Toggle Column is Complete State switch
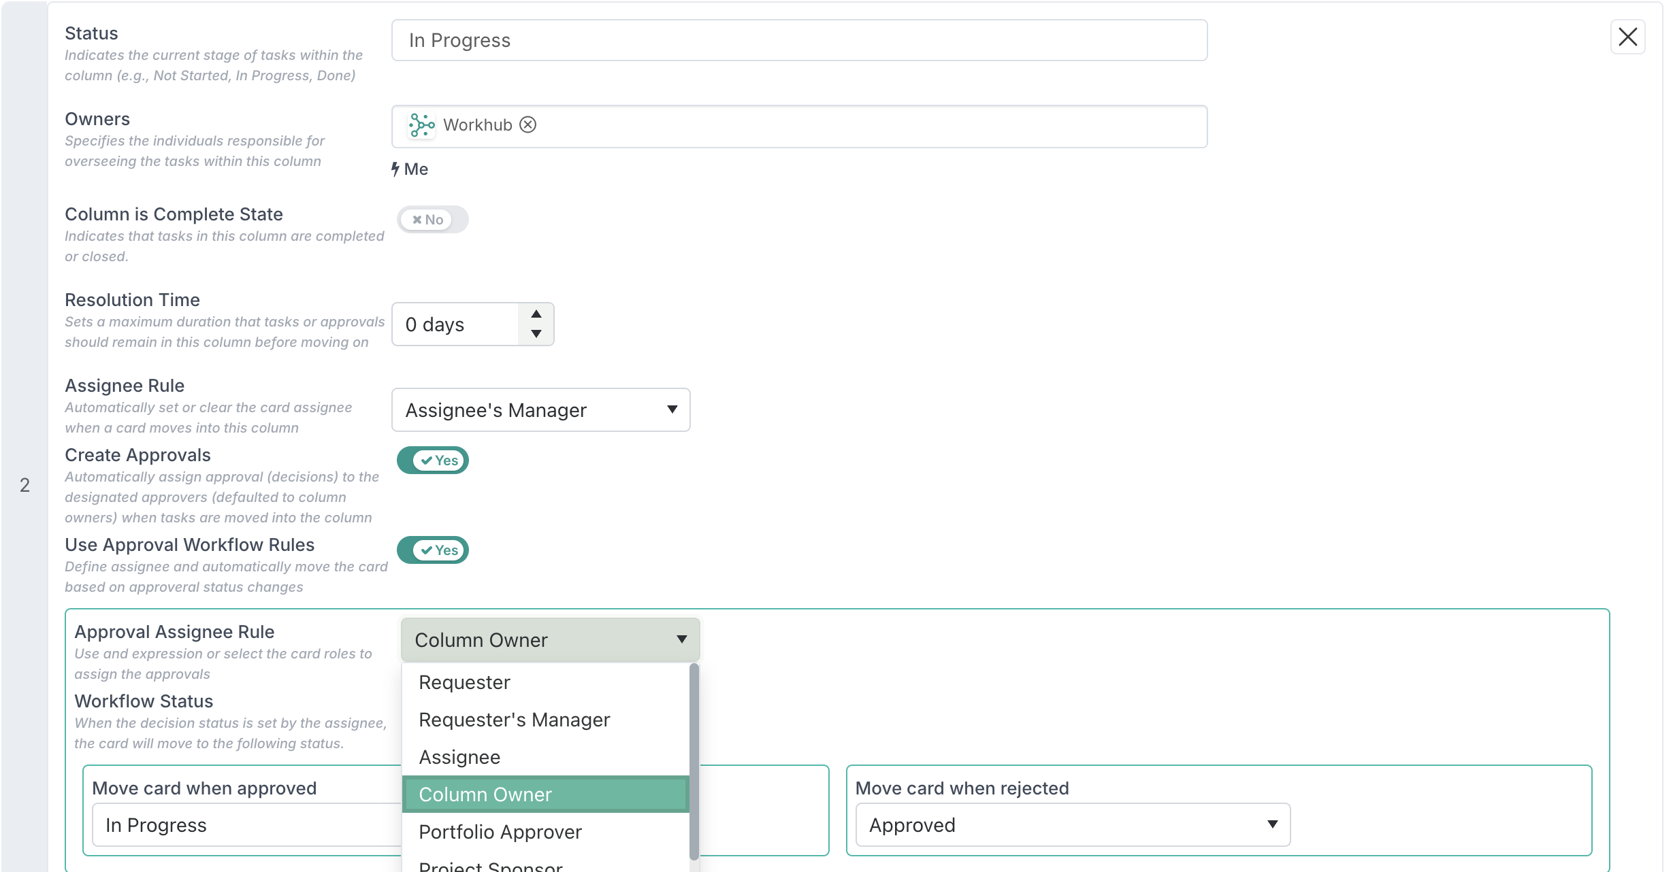The width and height of the screenshot is (1673, 872). (433, 220)
